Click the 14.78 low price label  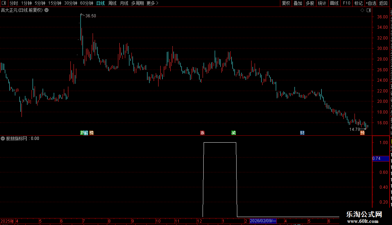coord(355,129)
